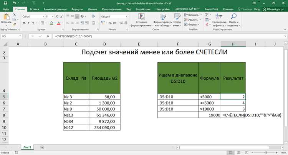The image size is (288, 155).
Task: Collapse the ribbon with the chevron
Action: 285,29
